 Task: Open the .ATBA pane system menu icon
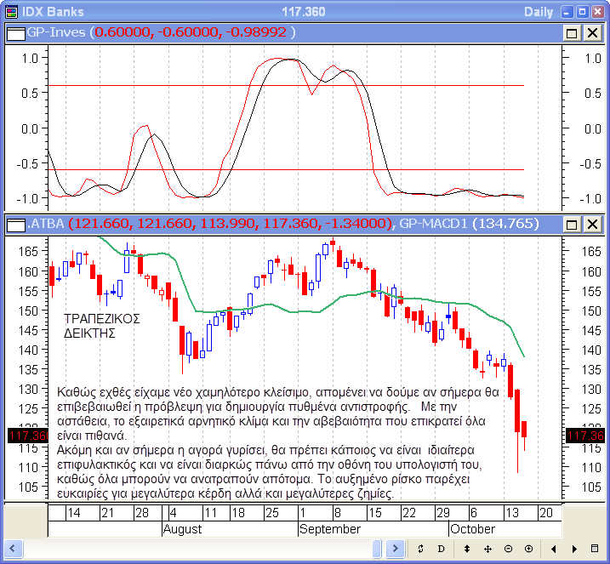tap(15, 224)
